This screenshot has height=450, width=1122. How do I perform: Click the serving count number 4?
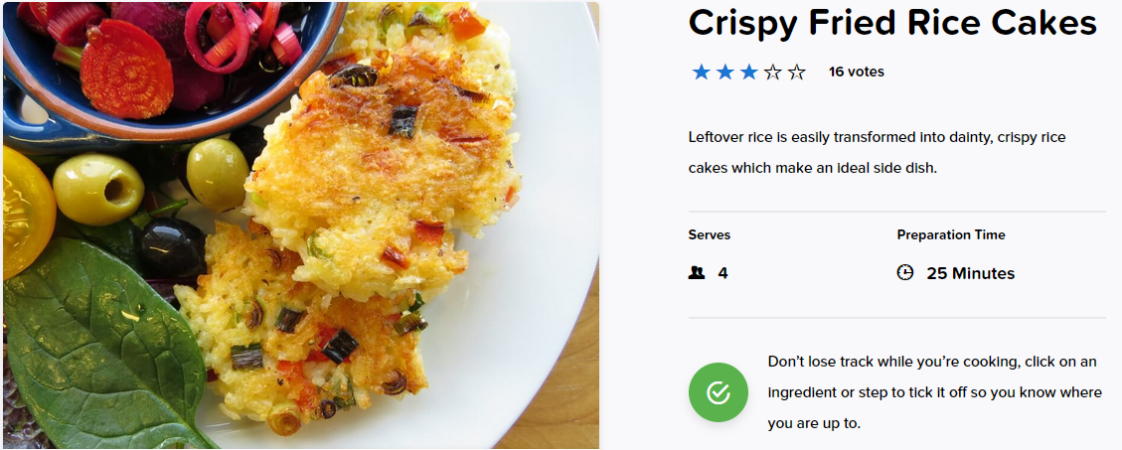tap(722, 273)
